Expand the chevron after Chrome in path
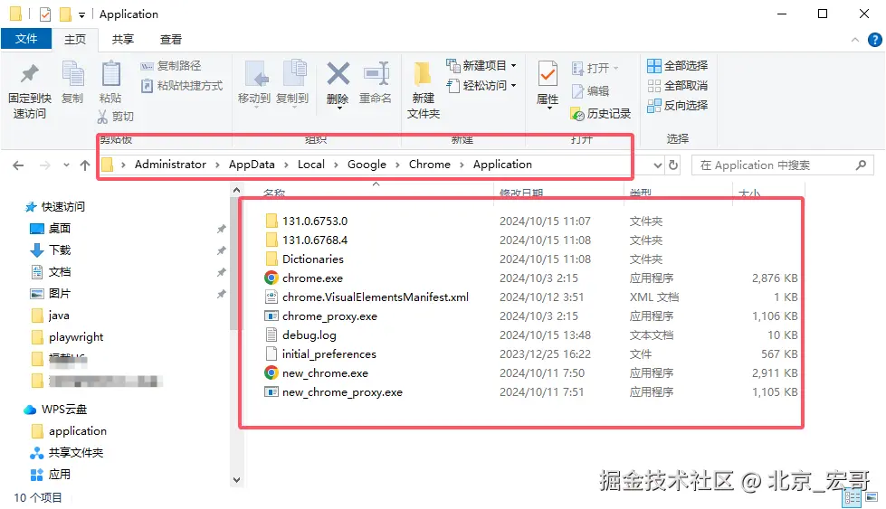The image size is (886, 509). 462,165
